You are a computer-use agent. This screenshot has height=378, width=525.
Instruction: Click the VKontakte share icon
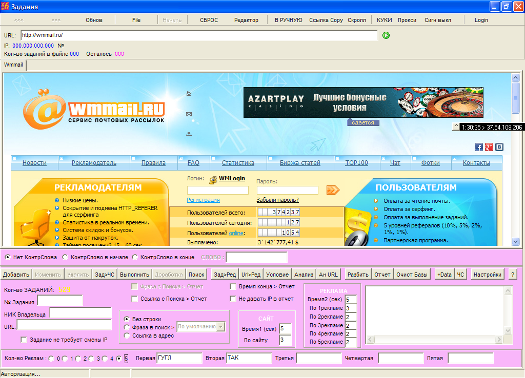pos(499,147)
